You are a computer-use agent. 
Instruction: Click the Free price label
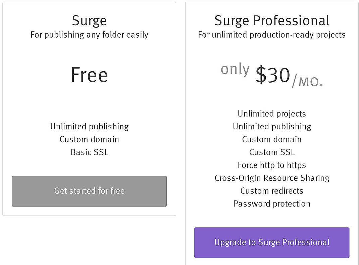[89, 75]
